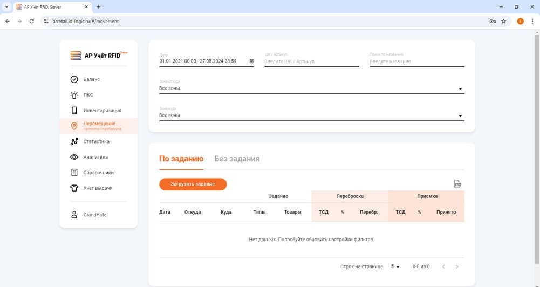This screenshot has height=287, width=540.
Task: Expand the 'Зона куда' dropdown
Action: [460, 115]
